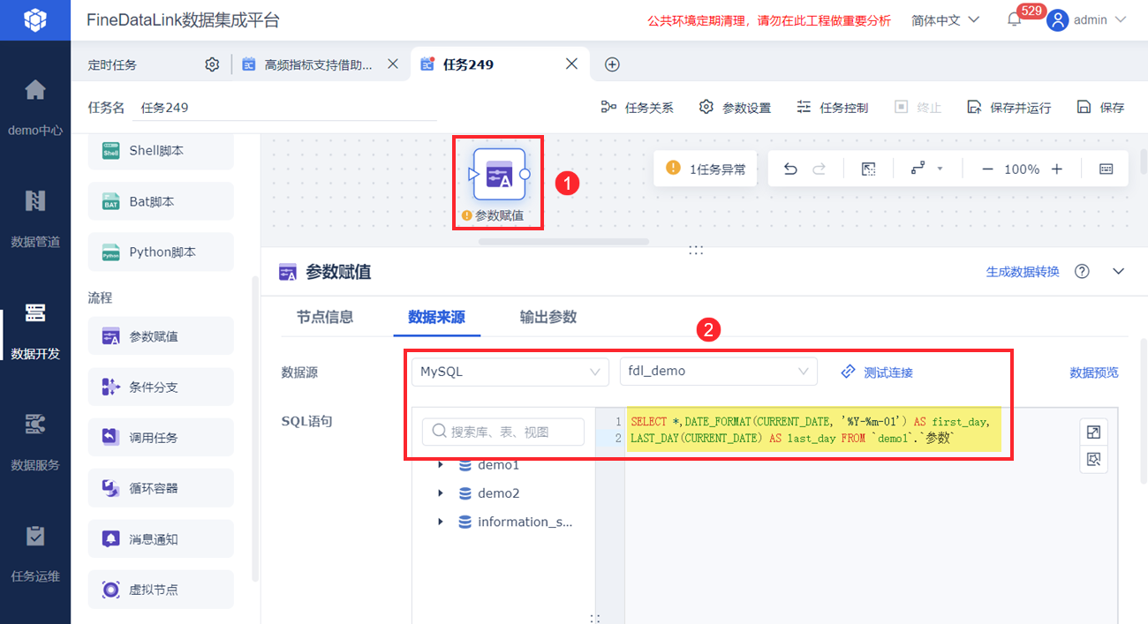Switch to the 节点信息 tab

pyautogui.click(x=325, y=317)
